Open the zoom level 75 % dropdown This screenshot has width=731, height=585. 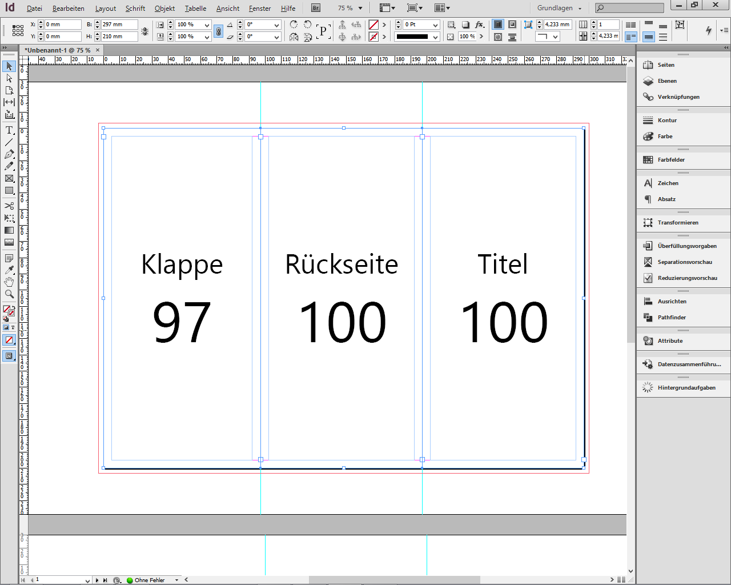point(360,9)
